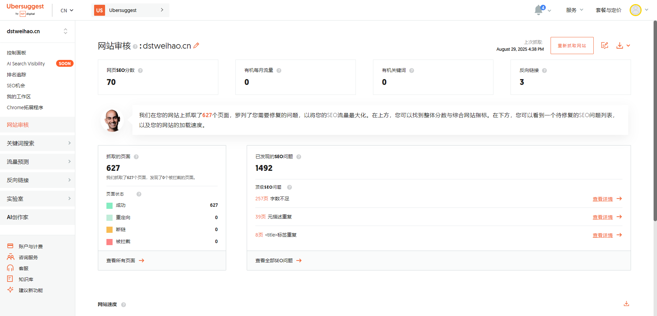
Task: Click the SEO score value 70
Action: point(111,82)
